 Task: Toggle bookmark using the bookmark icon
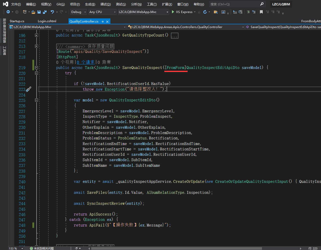[261, 12]
